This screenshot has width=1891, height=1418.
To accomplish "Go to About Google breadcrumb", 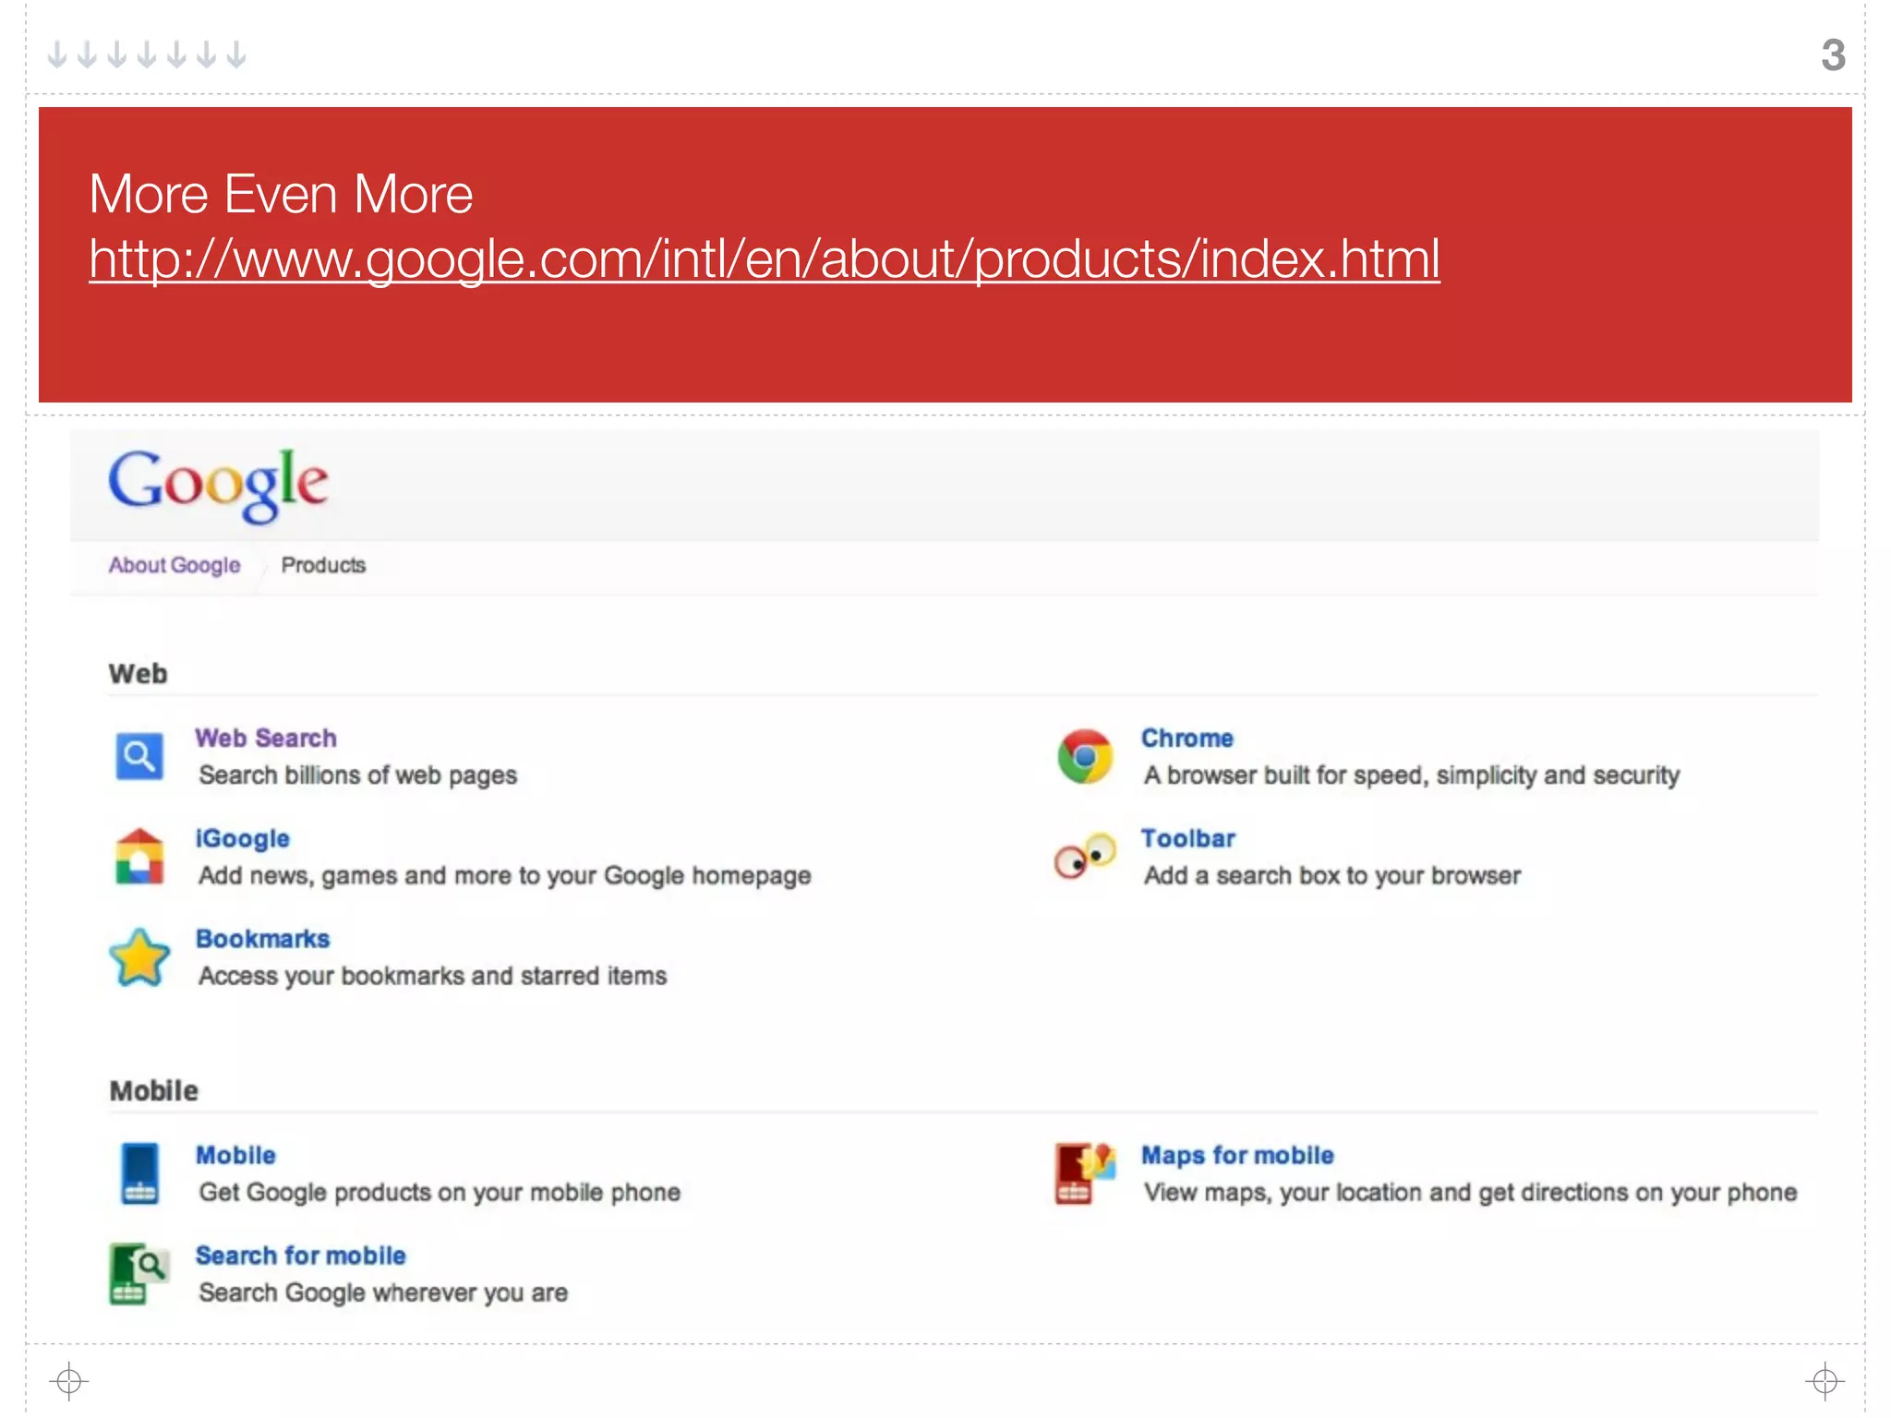I will [x=175, y=565].
